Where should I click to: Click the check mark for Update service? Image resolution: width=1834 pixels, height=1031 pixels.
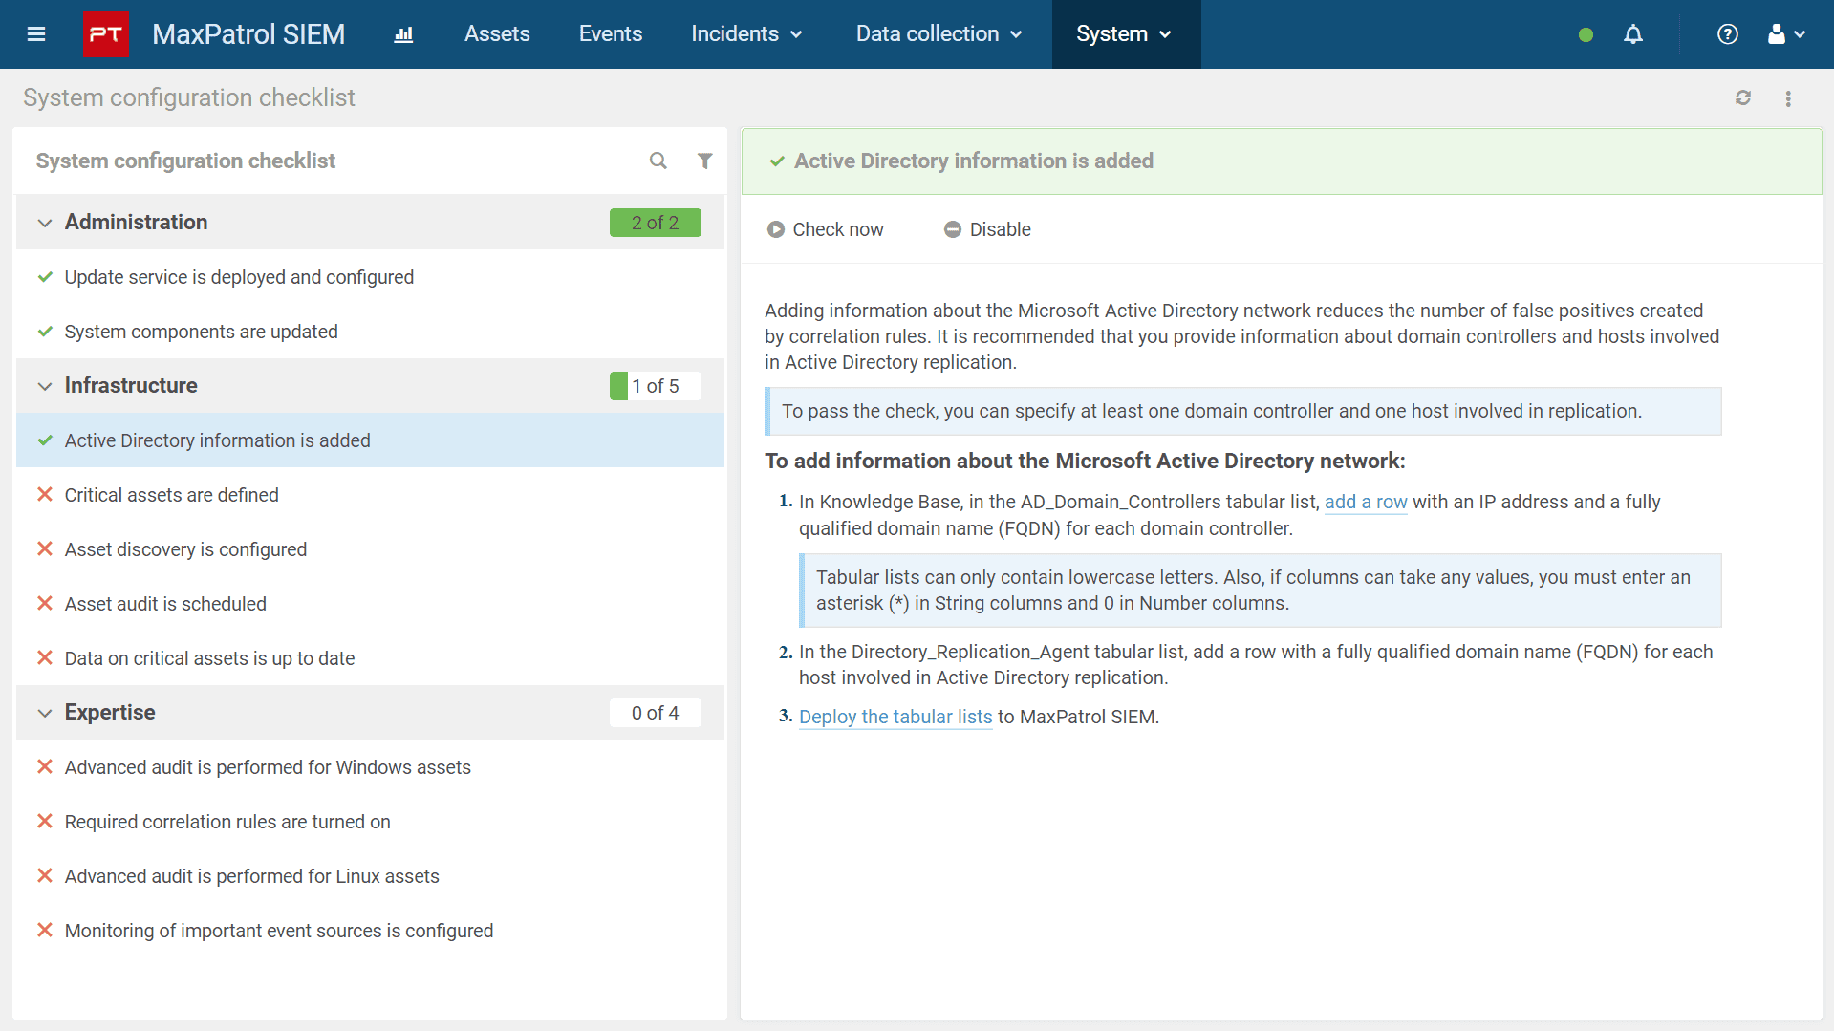click(45, 277)
